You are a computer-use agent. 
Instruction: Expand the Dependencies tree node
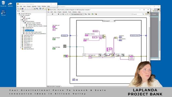click(x=21, y=47)
